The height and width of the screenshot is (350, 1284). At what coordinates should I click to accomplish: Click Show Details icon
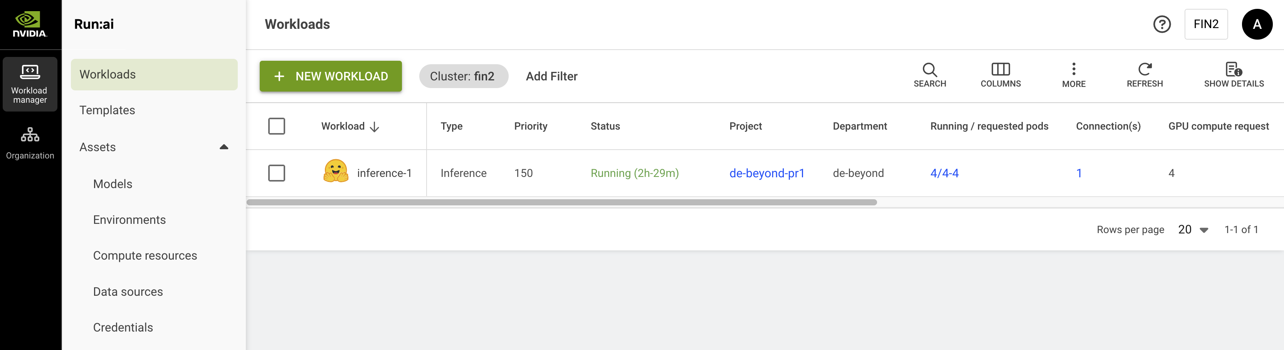(1234, 69)
